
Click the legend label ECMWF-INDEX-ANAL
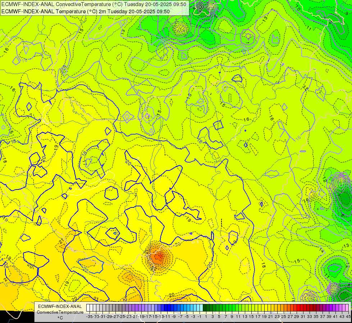pos(60,306)
